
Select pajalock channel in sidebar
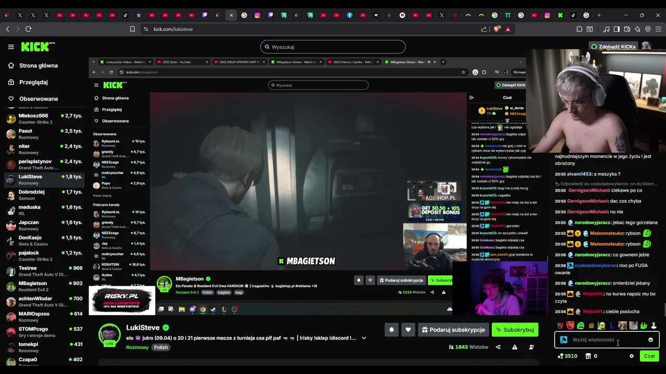pyautogui.click(x=44, y=256)
